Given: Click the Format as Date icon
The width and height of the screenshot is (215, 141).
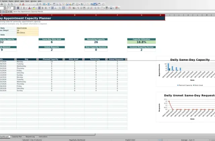Looking at the screenshot, I should [84, 8].
